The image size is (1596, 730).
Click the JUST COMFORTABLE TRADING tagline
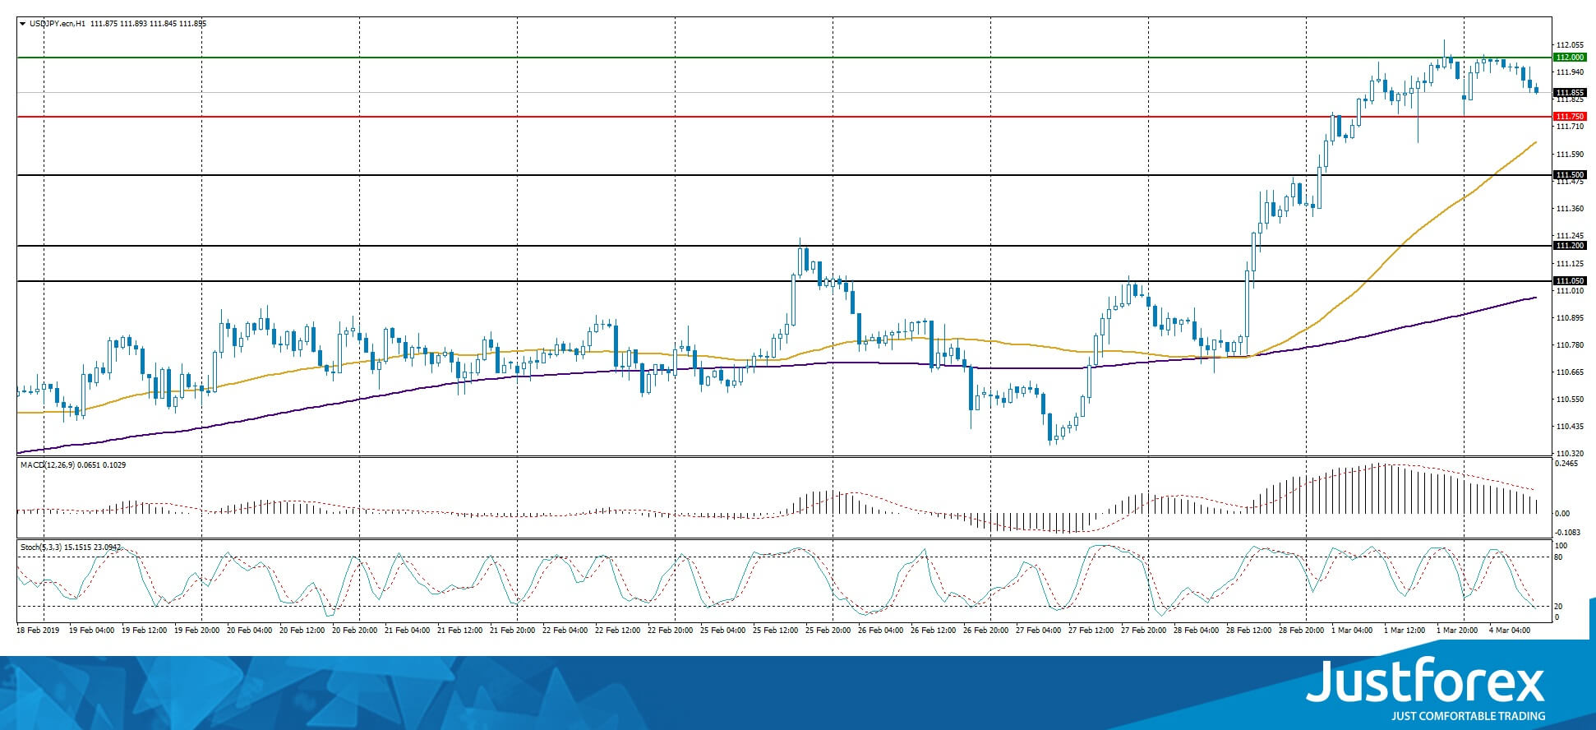[1468, 716]
